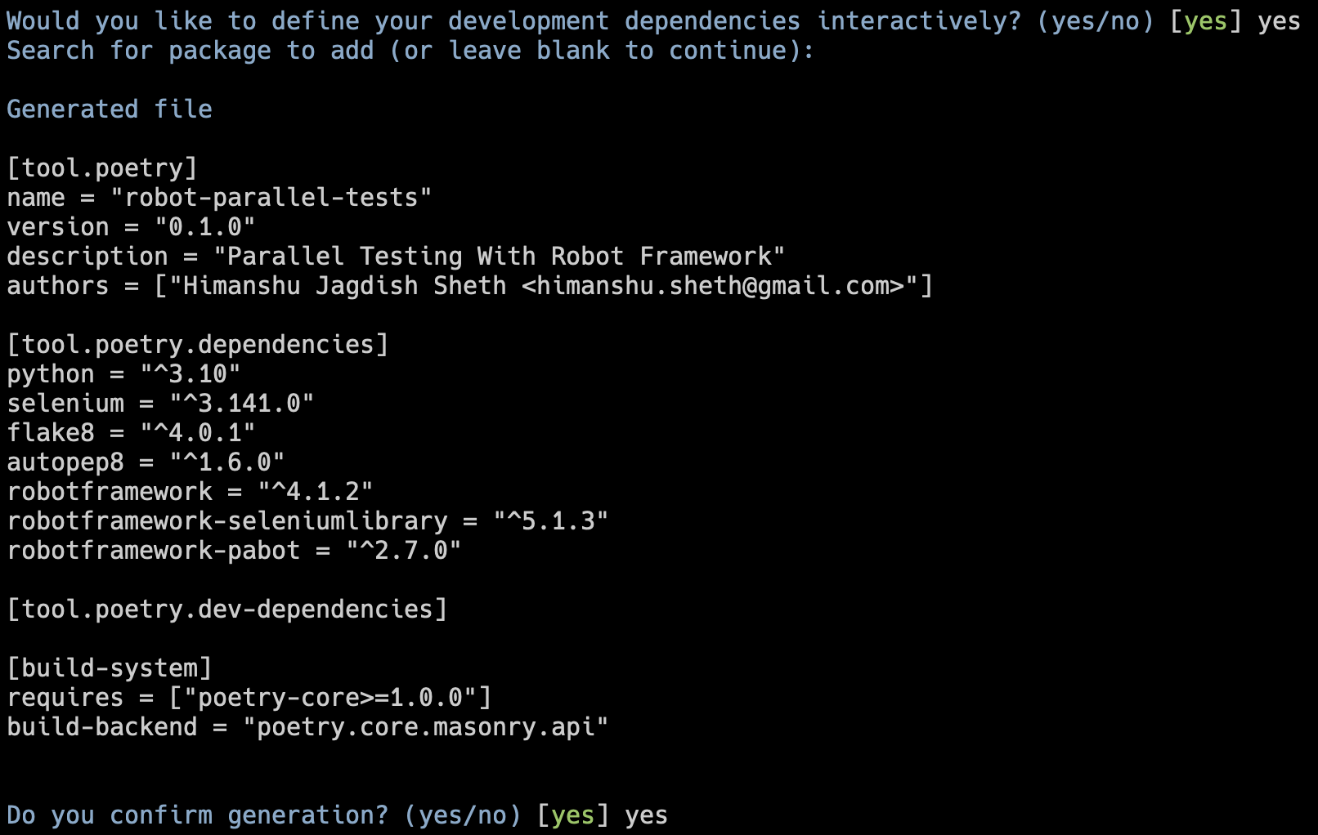Image resolution: width=1318 pixels, height=835 pixels.
Task: Click the robotframework "^4.1.2" line
Action: tap(190, 492)
